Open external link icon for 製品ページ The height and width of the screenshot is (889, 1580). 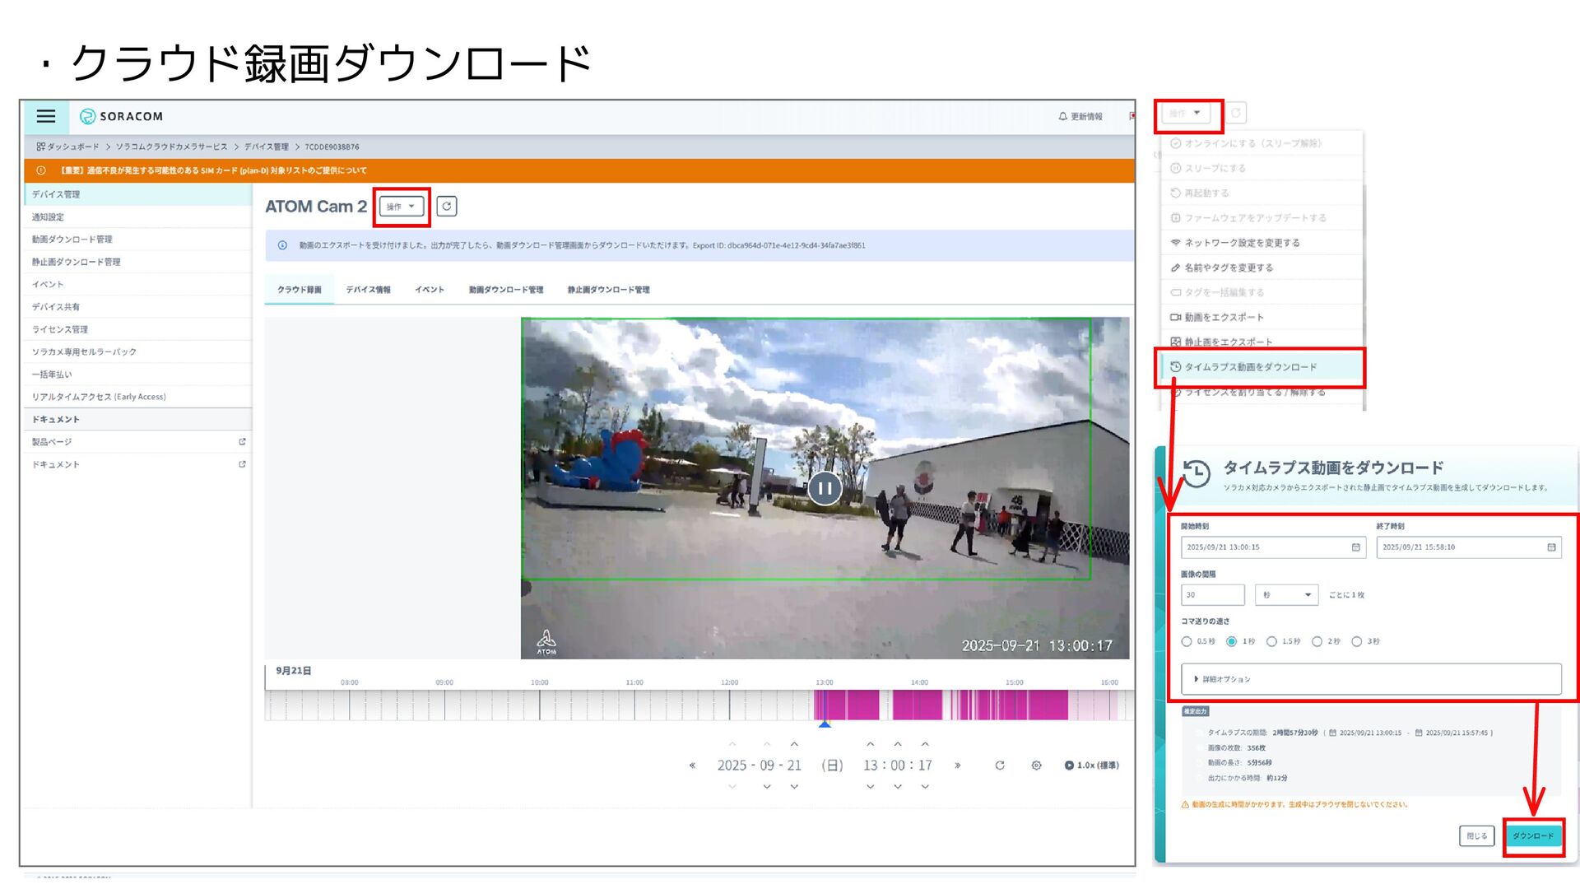[242, 442]
